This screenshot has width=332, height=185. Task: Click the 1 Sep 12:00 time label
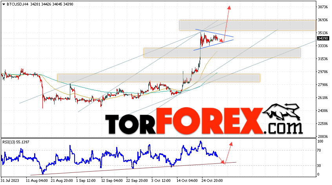[86, 181]
